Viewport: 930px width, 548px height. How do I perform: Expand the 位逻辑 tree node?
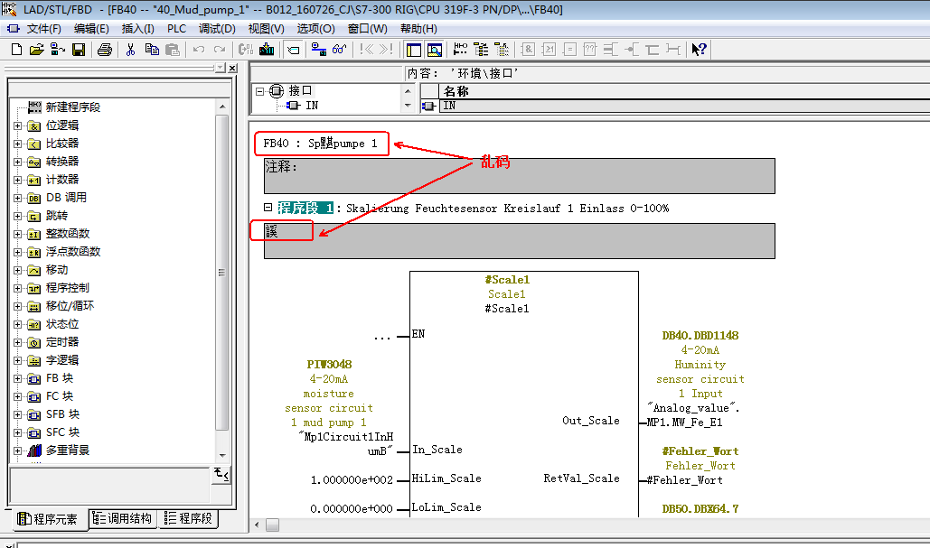tap(17, 125)
